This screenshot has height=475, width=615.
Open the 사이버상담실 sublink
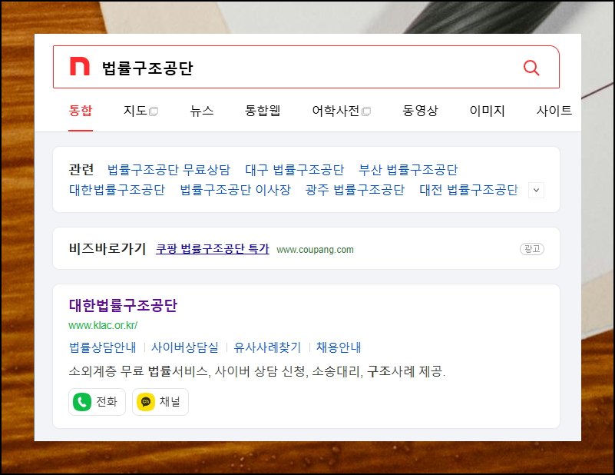pyautogui.click(x=185, y=347)
